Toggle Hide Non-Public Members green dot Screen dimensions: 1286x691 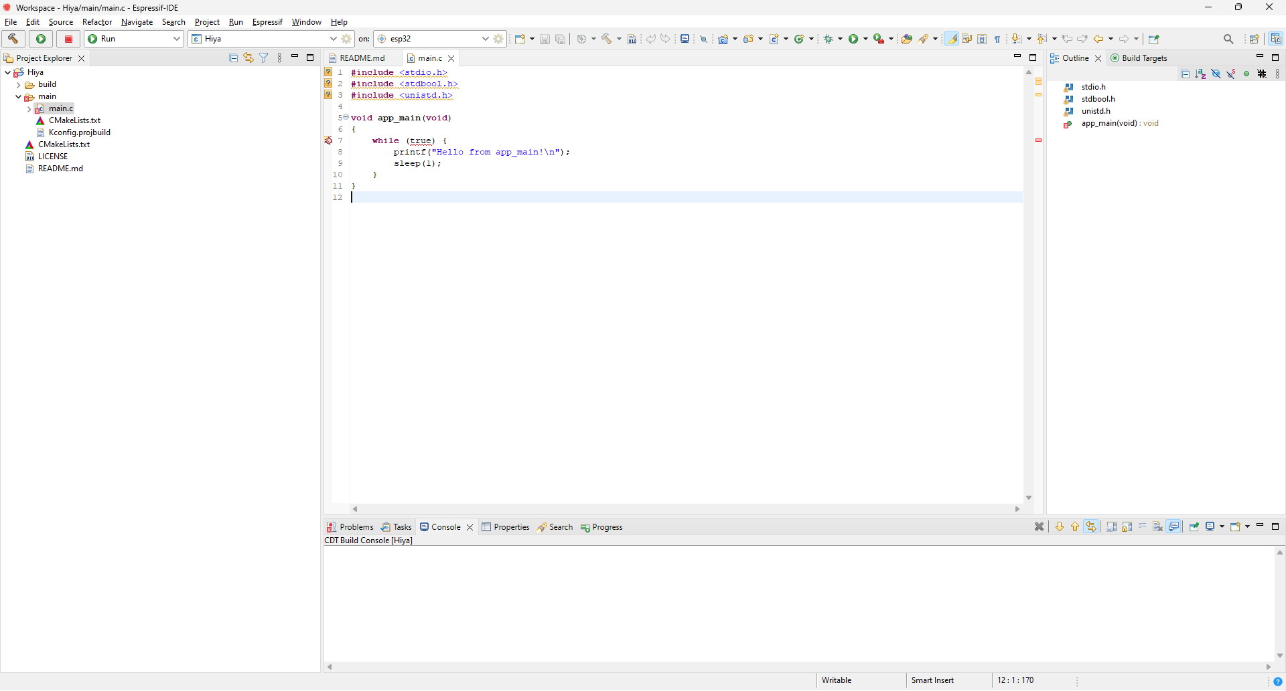coord(1246,74)
